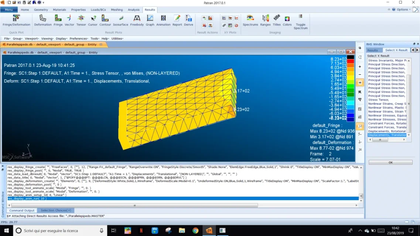Launch the Animation tool
420x236 pixels.
[x=163, y=20]
